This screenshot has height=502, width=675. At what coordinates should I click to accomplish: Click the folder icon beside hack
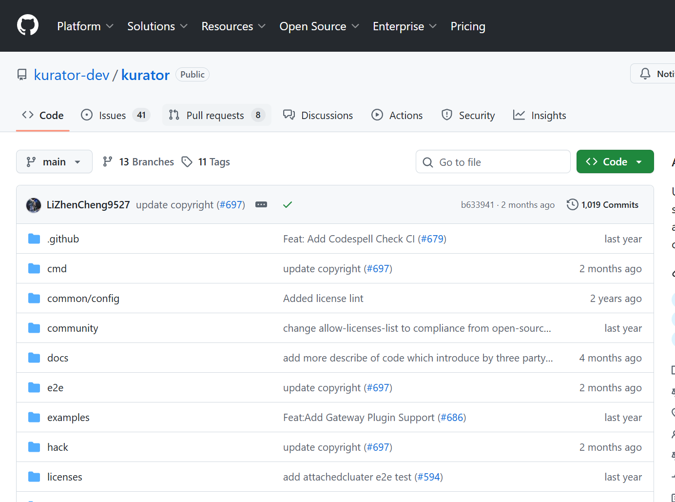pyautogui.click(x=34, y=447)
